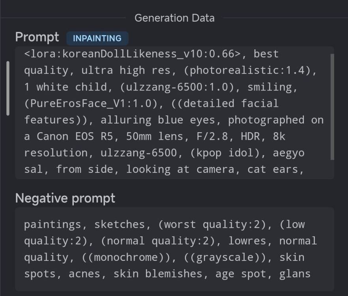The image size is (348, 296).
Task: Click inside the Prompt text box
Action: tap(174, 113)
